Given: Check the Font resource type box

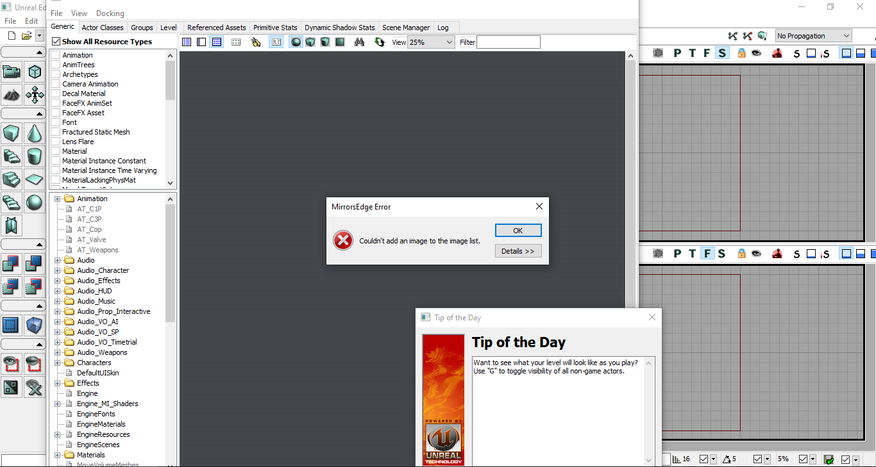Looking at the screenshot, I should click(56, 122).
